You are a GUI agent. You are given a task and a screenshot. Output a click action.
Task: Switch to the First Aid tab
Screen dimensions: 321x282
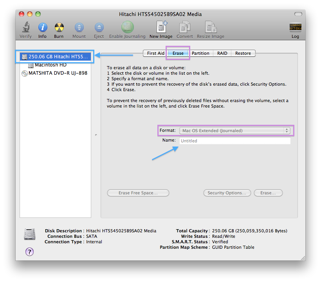coord(155,53)
